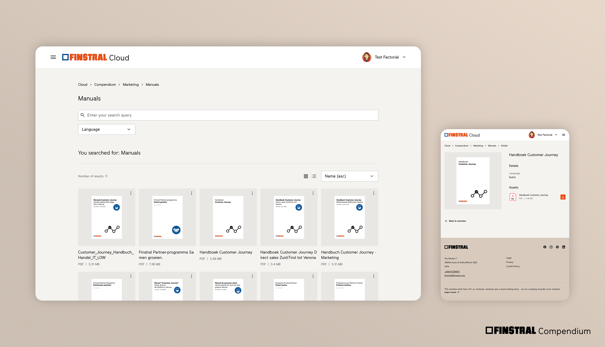This screenshot has width=605, height=347.
Task: Open Finstral Facebook page from footer
Action: 545,247
